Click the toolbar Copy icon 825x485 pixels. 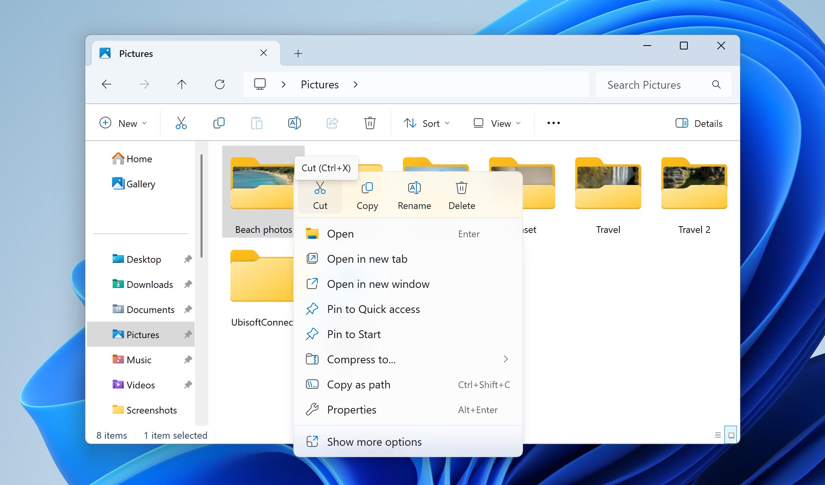coord(219,123)
